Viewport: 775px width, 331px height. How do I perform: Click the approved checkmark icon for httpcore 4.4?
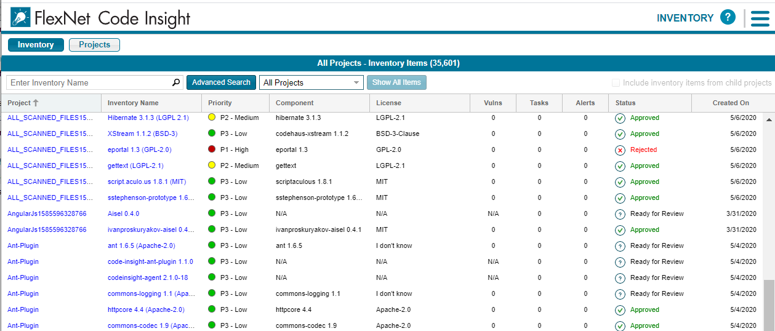(x=620, y=310)
